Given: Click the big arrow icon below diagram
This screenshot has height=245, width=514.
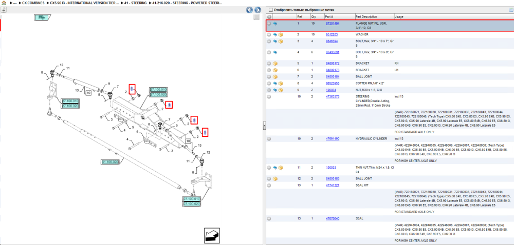Looking at the screenshot, I should click(x=212, y=236).
